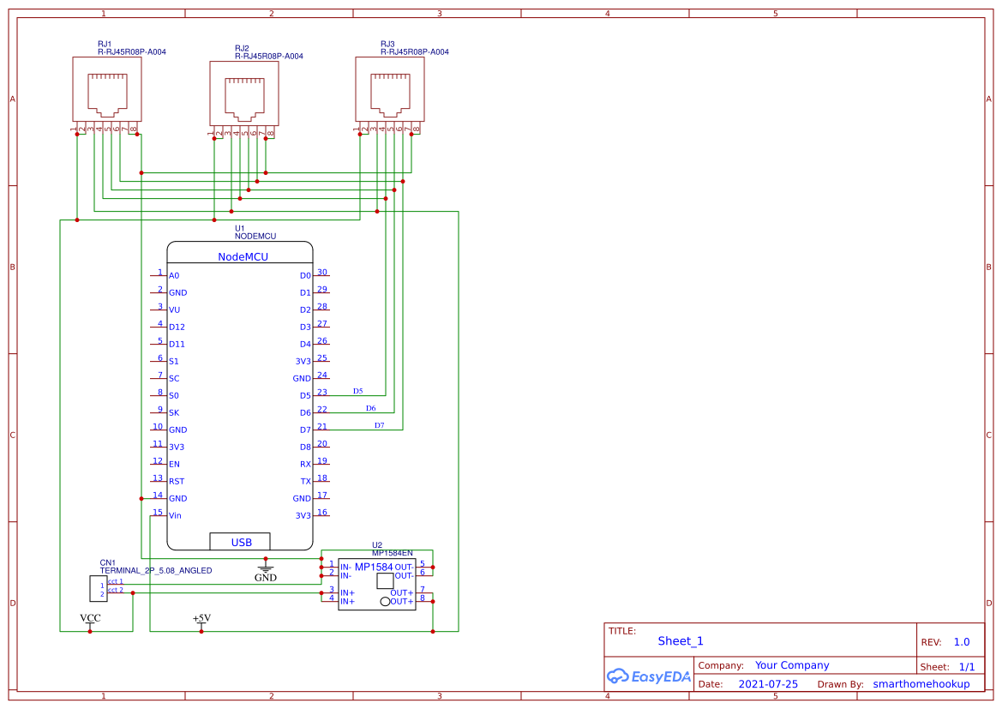The width and height of the screenshot is (1002, 709).
Task: Select the D7 net label
Action: [x=379, y=425]
